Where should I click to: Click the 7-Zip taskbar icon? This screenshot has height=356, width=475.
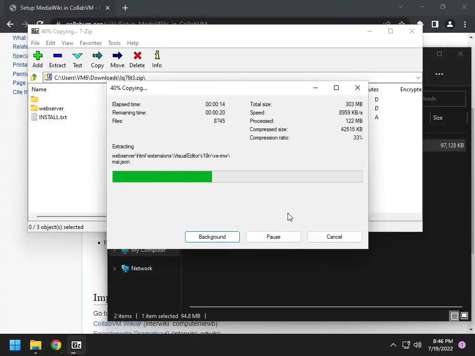pyautogui.click(x=77, y=345)
